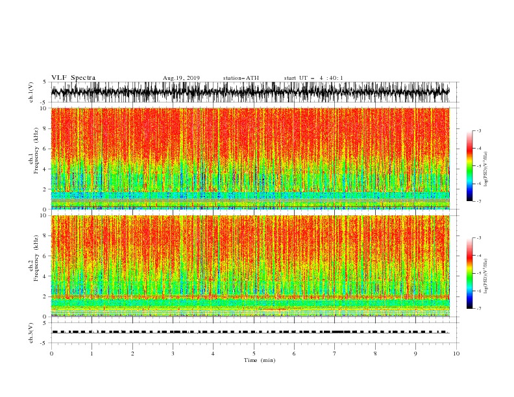This screenshot has width=514, height=397.
Task: Click the '10' tick on the time axis
Action: click(x=456, y=354)
